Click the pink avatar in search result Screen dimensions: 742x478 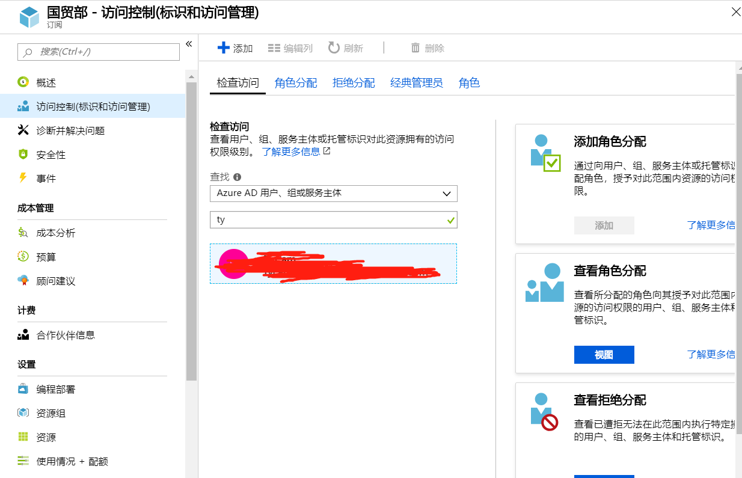233,263
